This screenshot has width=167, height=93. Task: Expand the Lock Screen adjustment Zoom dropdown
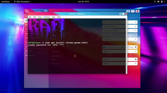(120, 64)
